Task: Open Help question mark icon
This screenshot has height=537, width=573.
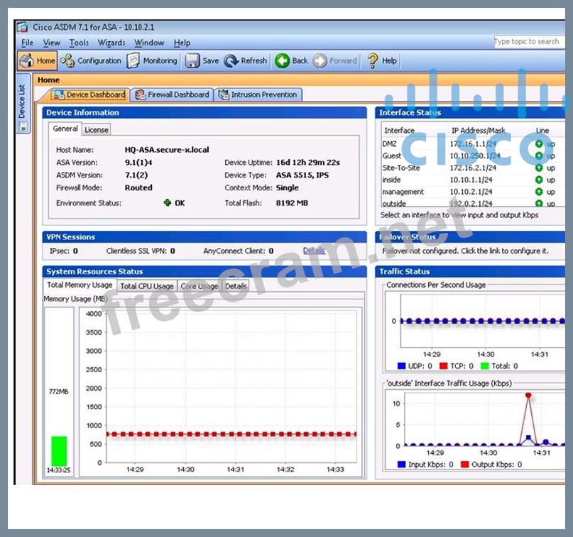Action: coord(373,61)
